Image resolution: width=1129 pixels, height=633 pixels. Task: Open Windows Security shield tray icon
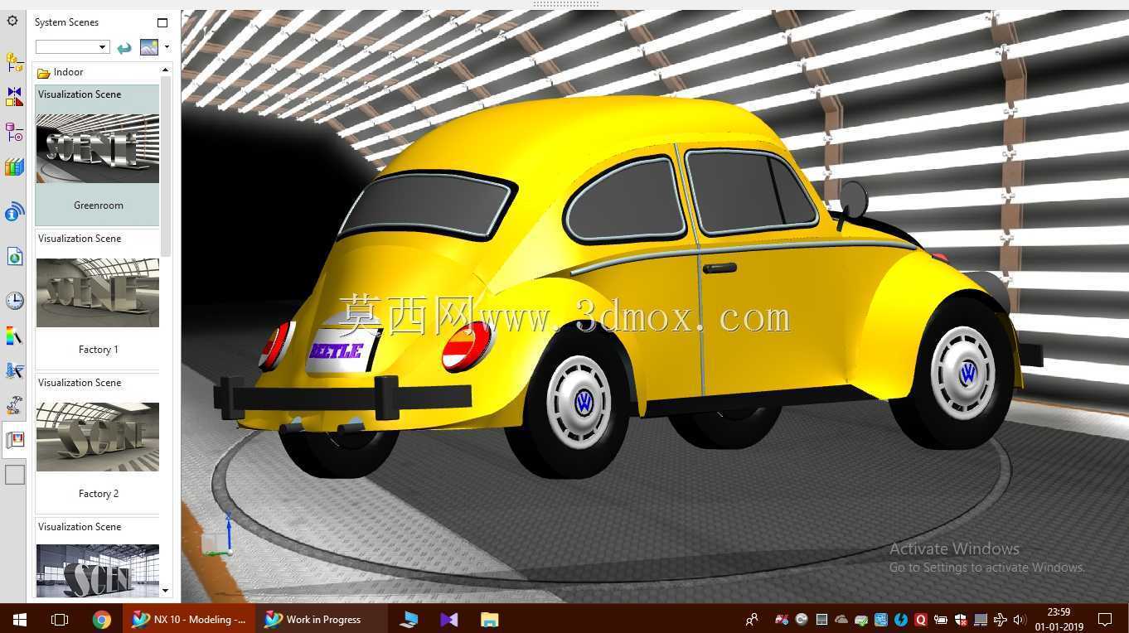click(x=961, y=619)
